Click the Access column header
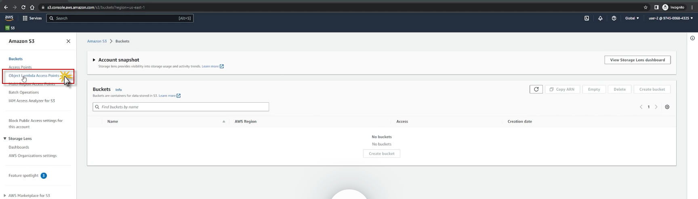698x199 pixels. point(402,121)
